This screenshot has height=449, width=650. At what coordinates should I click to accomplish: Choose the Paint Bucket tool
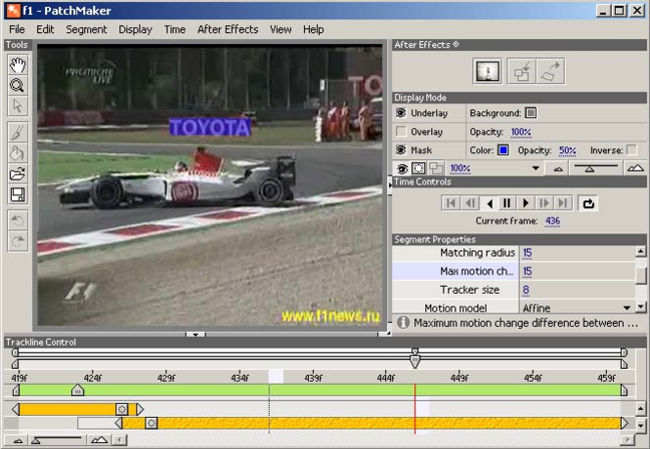pyautogui.click(x=17, y=153)
